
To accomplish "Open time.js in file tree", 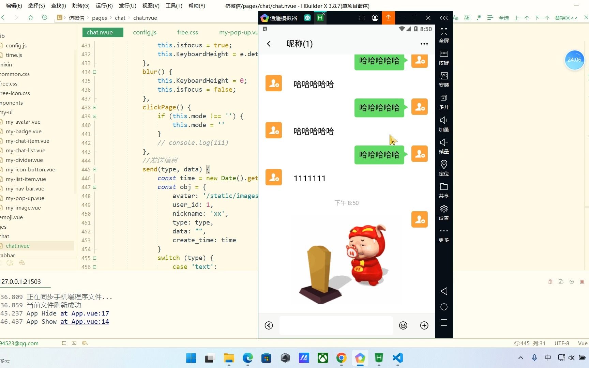I will pyautogui.click(x=14, y=55).
